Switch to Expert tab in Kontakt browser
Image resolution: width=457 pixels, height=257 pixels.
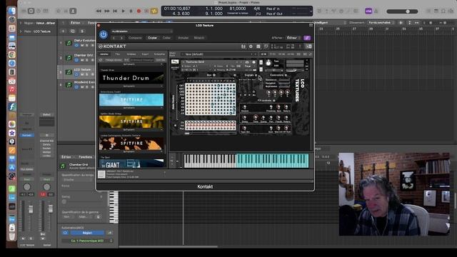(145, 54)
